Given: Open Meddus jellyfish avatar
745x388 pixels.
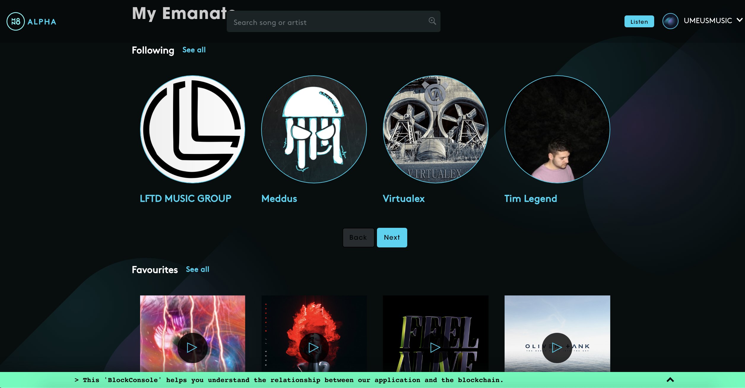Looking at the screenshot, I should pyautogui.click(x=314, y=129).
